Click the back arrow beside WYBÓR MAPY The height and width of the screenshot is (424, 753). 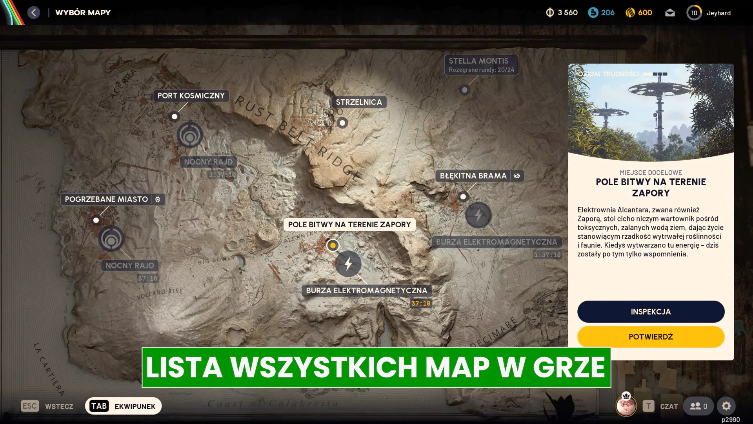(34, 12)
